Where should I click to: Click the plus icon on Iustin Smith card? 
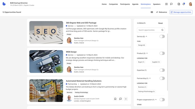coord(126,99)
